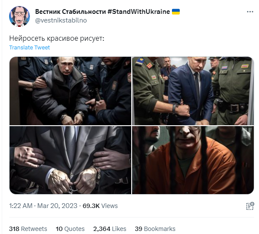Open the top-right image with green uniforms

193,91
